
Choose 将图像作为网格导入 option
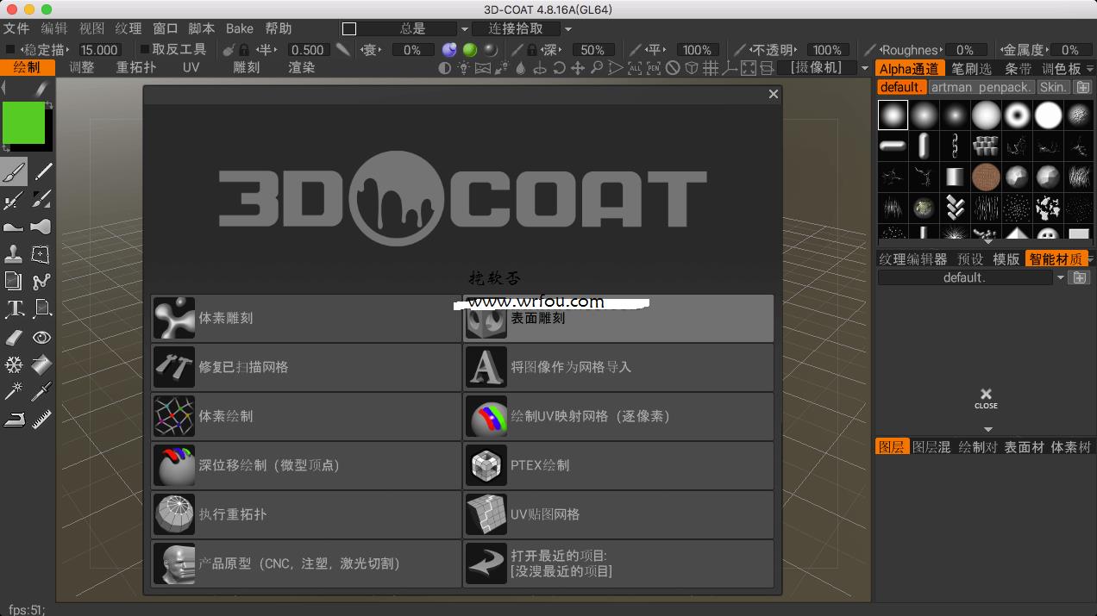(618, 367)
